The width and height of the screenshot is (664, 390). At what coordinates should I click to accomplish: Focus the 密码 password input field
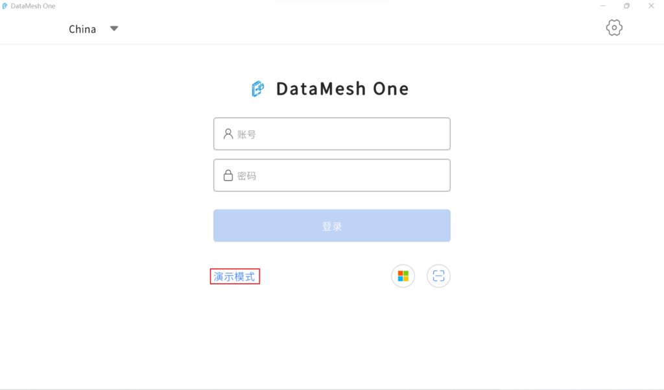[332, 175]
